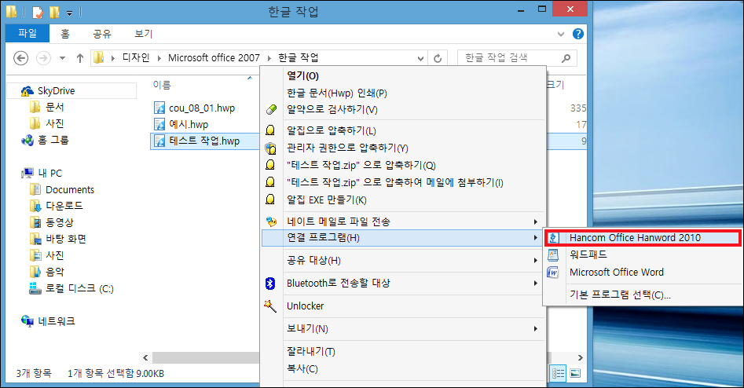
Task: Refresh the folder view
Action: pos(438,58)
